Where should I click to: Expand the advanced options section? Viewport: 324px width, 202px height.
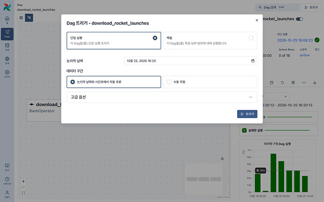coord(162,97)
